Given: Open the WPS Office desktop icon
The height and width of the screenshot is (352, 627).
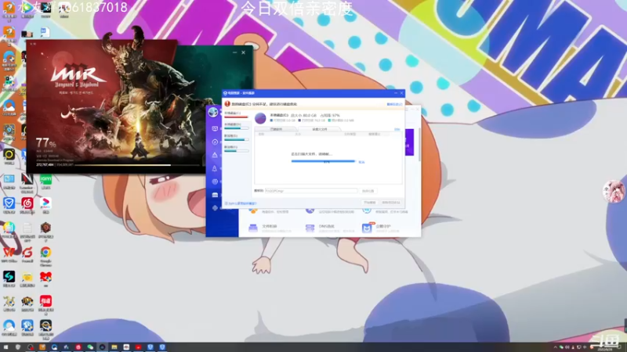Looking at the screenshot, I should pyautogui.click(x=9, y=252).
